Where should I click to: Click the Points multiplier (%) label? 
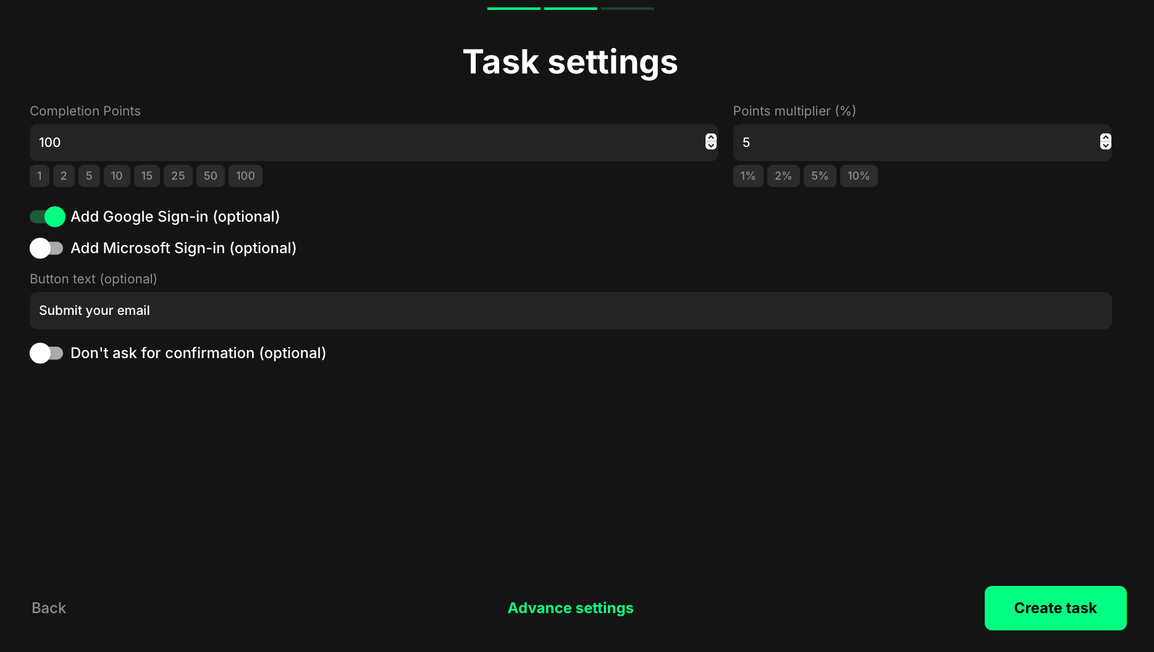(794, 111)
